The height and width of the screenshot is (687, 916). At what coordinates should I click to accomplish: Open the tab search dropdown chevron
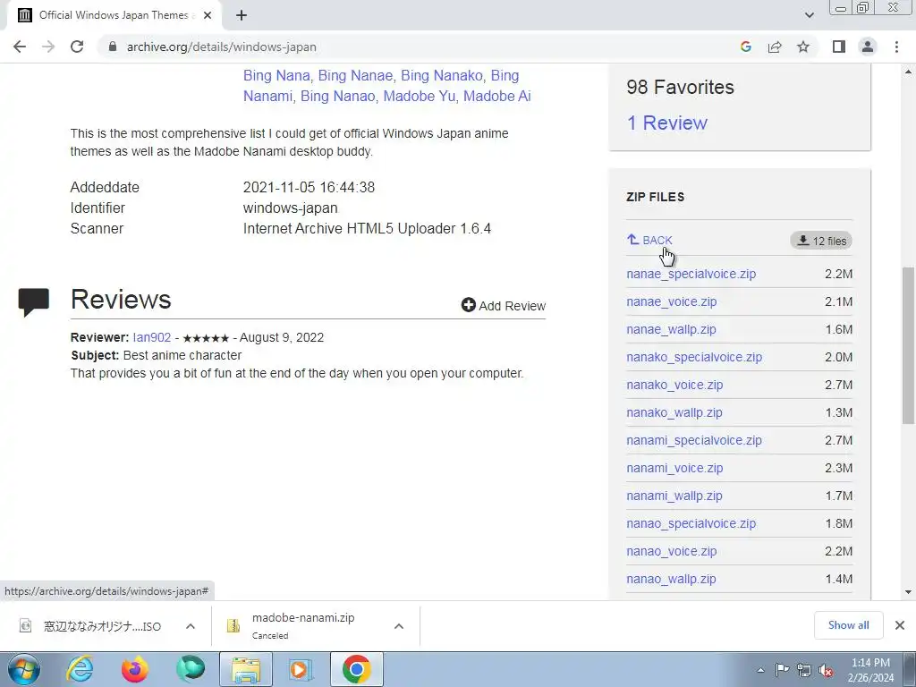tap(809, 15)
